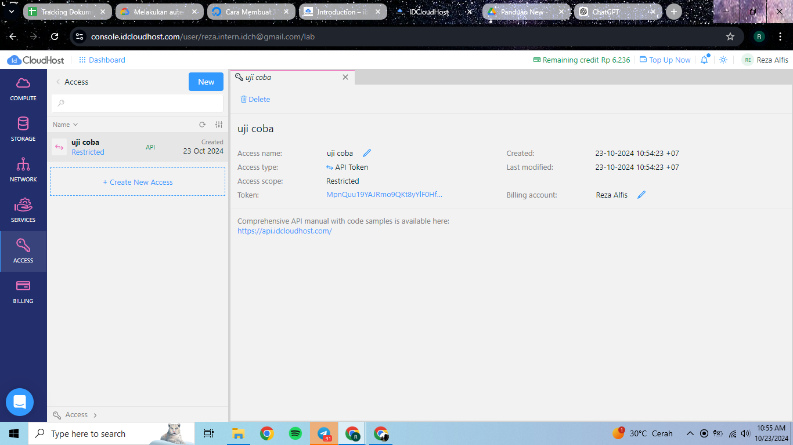Image resolution: width=793 pixels, height=445 pixels.
Task: Open the notifications bell
Action: [704, 60]
